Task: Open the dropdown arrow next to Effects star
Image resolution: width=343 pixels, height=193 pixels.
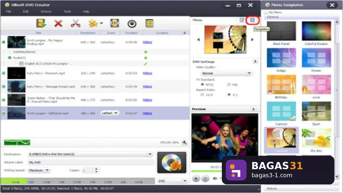Action: coord(101,23)
